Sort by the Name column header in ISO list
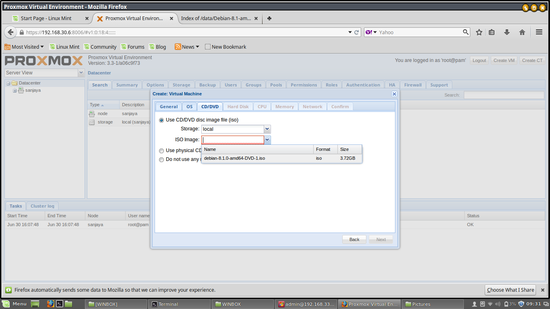 (x=257, y=149)
